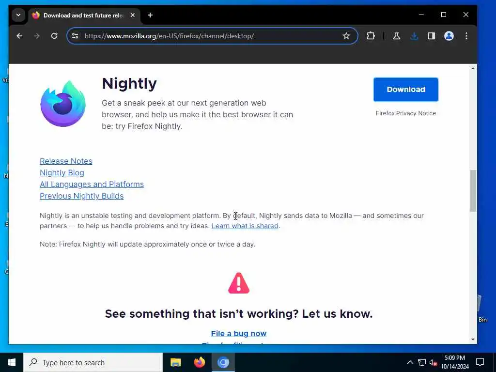
Task: Open network status tray icon
Action: pyautogui.click(x=422, y=362)
